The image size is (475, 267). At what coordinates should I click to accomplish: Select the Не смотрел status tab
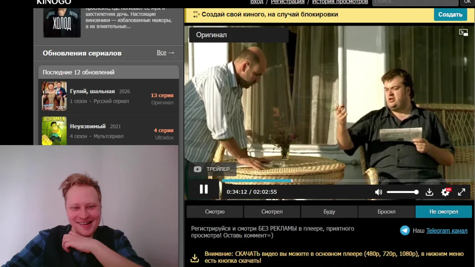coord(444,212)
